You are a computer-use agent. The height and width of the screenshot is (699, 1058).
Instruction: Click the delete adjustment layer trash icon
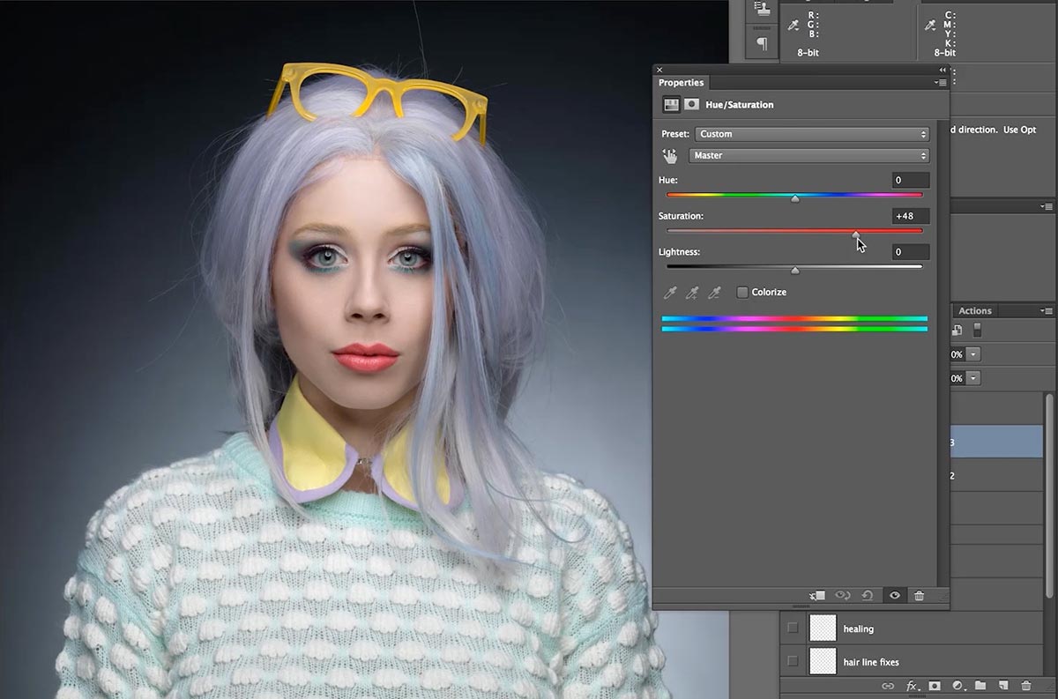(x=919, y=596)
